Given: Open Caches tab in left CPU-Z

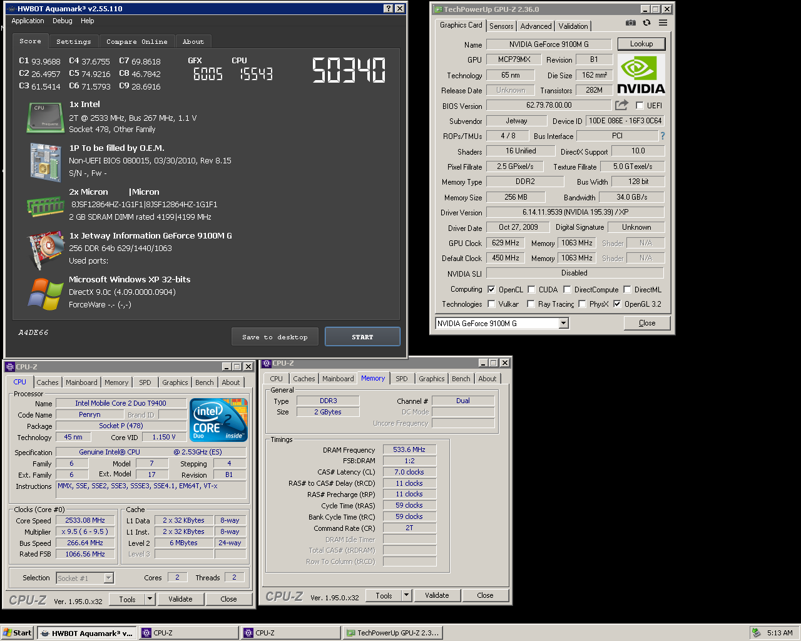Looking at the screenshot, I should click(x=48, y=382).
